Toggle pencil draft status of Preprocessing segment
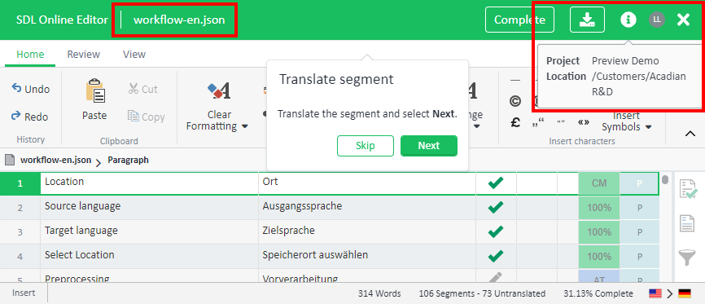Viewport: 705px width, 304px height. (495, 277)
